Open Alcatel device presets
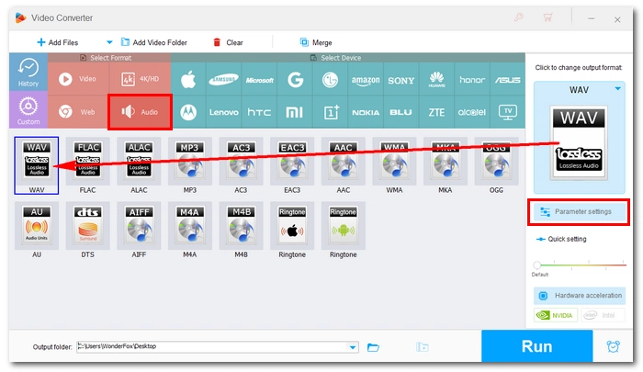643x372 pixels. coord(472,112)
